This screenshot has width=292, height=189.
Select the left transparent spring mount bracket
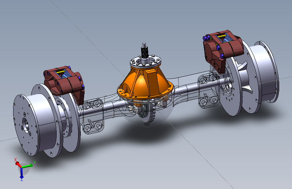point(93,116)
